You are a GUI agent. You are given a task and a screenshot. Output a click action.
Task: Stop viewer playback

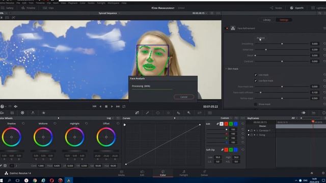pos(106,106)
